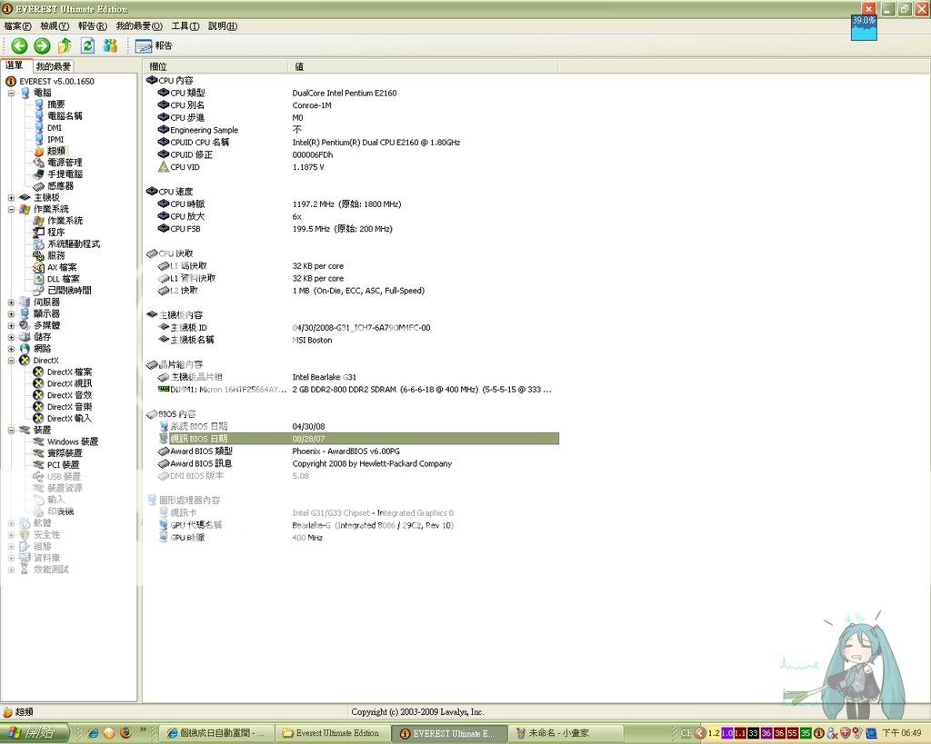Image resolution: width=931 pixels, height=744 pixels.
Task: Open the 報告 report wizard button
Action: (x=154, y=45)
